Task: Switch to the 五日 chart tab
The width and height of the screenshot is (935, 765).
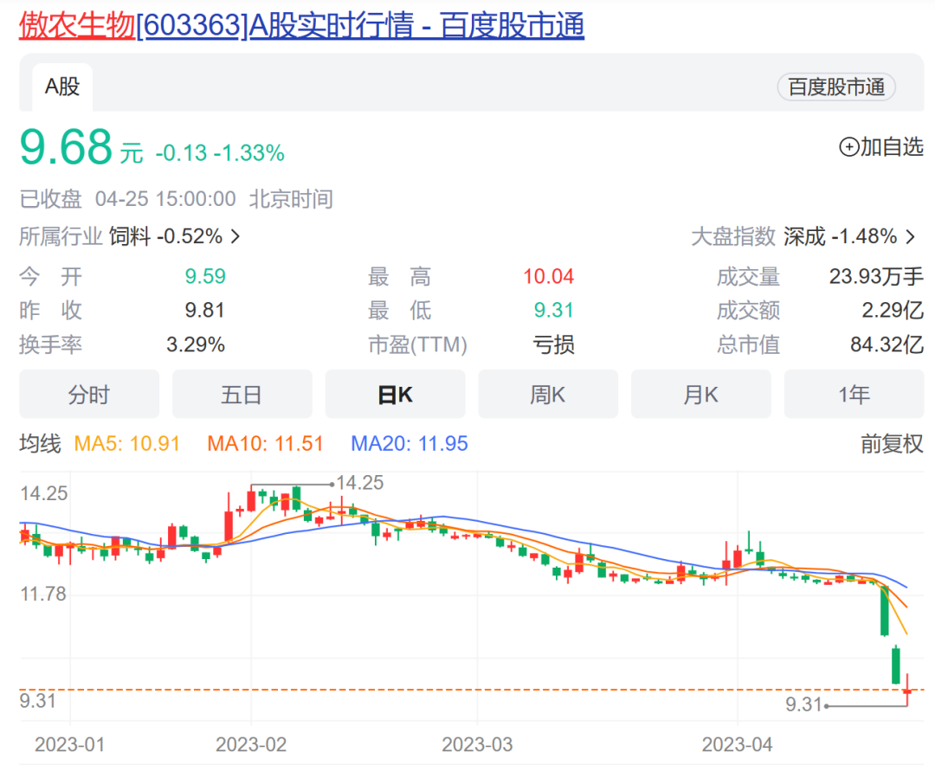Action: (242, 394)
